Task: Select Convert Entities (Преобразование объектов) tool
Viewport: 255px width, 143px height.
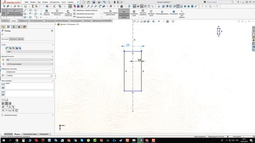Action: 57,13
